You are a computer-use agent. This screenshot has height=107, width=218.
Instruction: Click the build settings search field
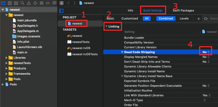click(x=210, y=19)
